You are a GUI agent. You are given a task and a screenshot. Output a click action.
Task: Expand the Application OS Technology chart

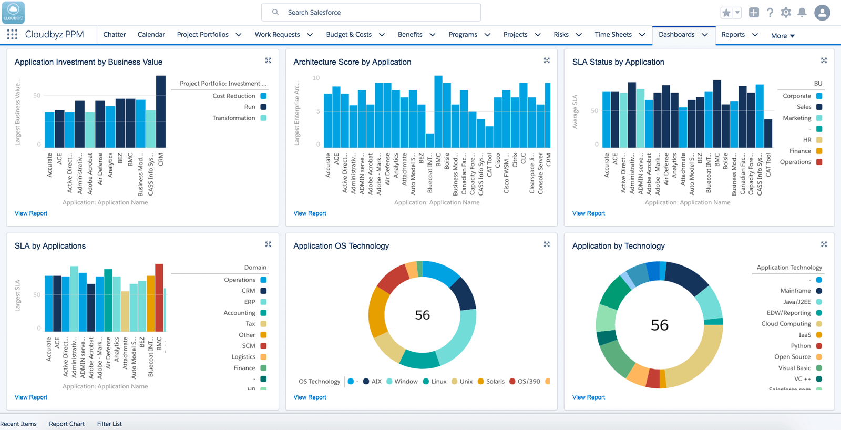point(547,245)
